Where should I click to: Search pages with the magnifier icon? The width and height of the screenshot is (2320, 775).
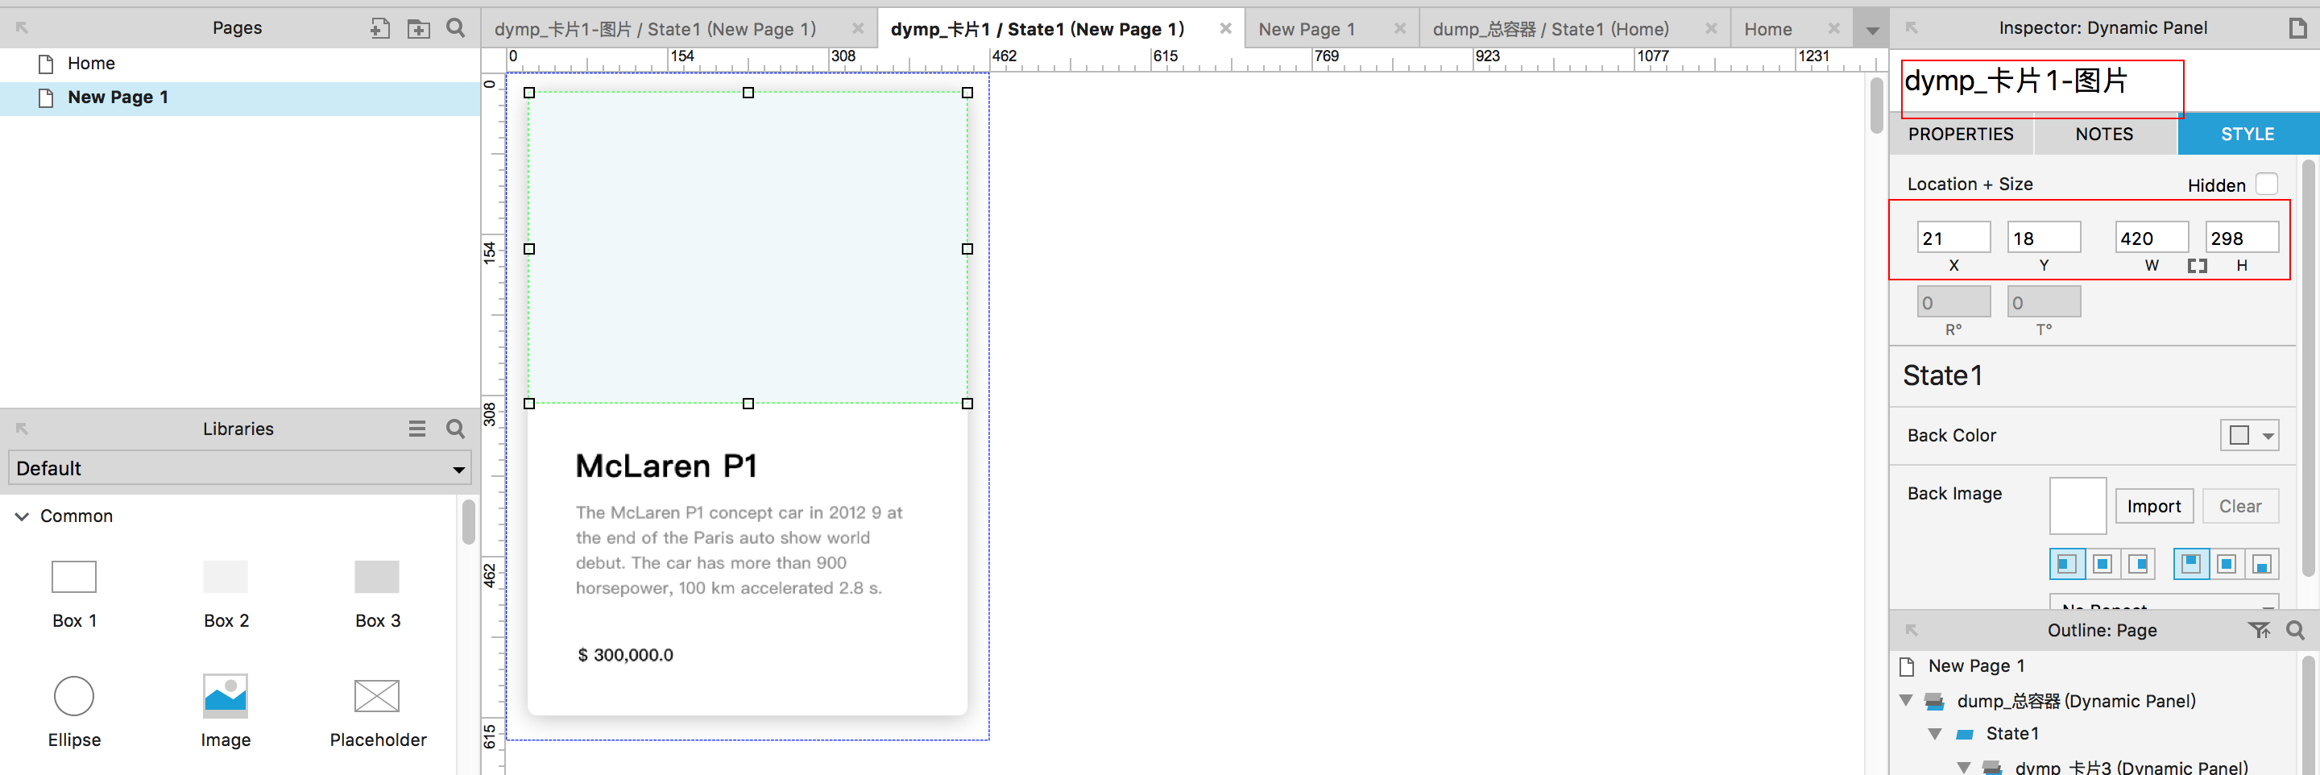pos(456,28)
